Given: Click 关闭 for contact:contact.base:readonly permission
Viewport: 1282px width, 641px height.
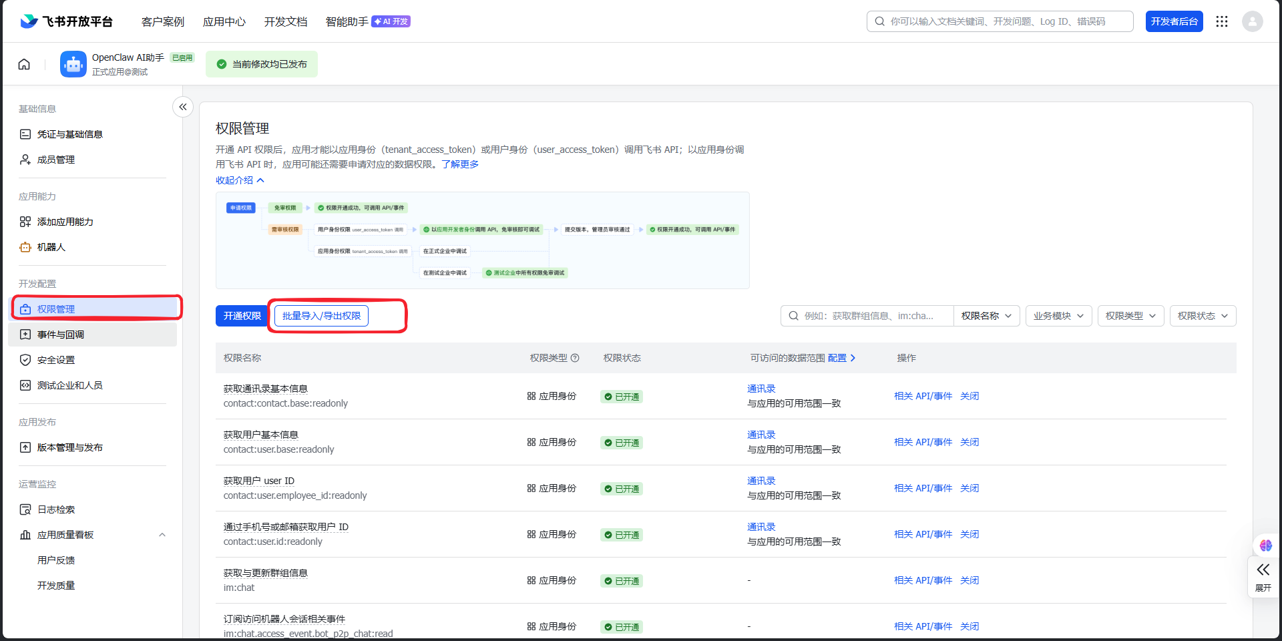Looking at the screenshot, I should 969,396.
